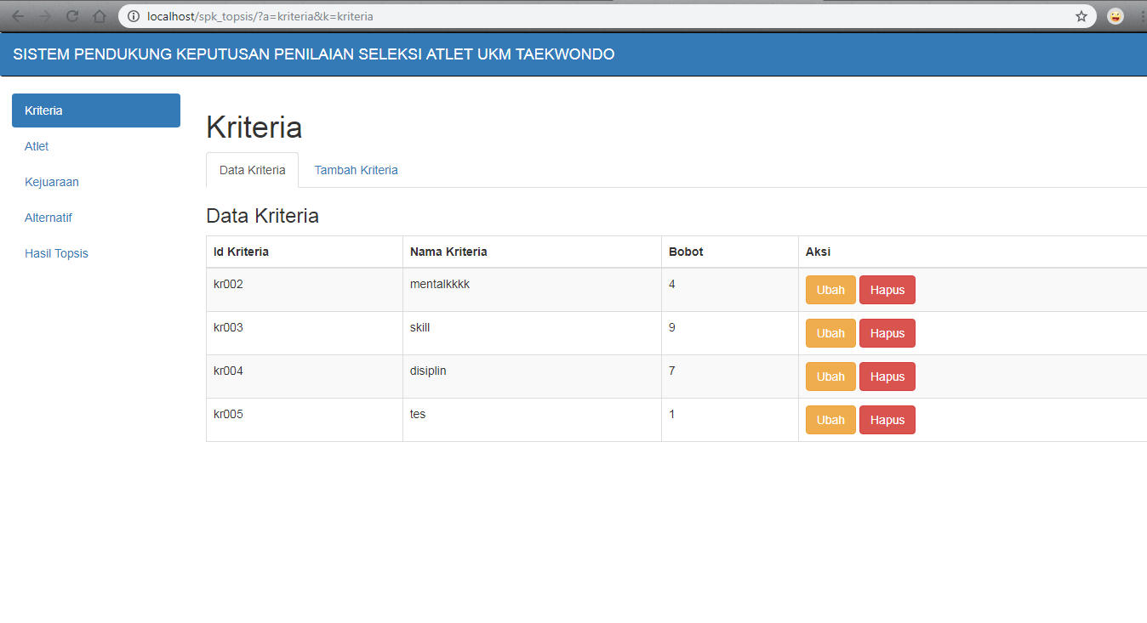Click the emoji profile avatar icon

pos(1115,16)
